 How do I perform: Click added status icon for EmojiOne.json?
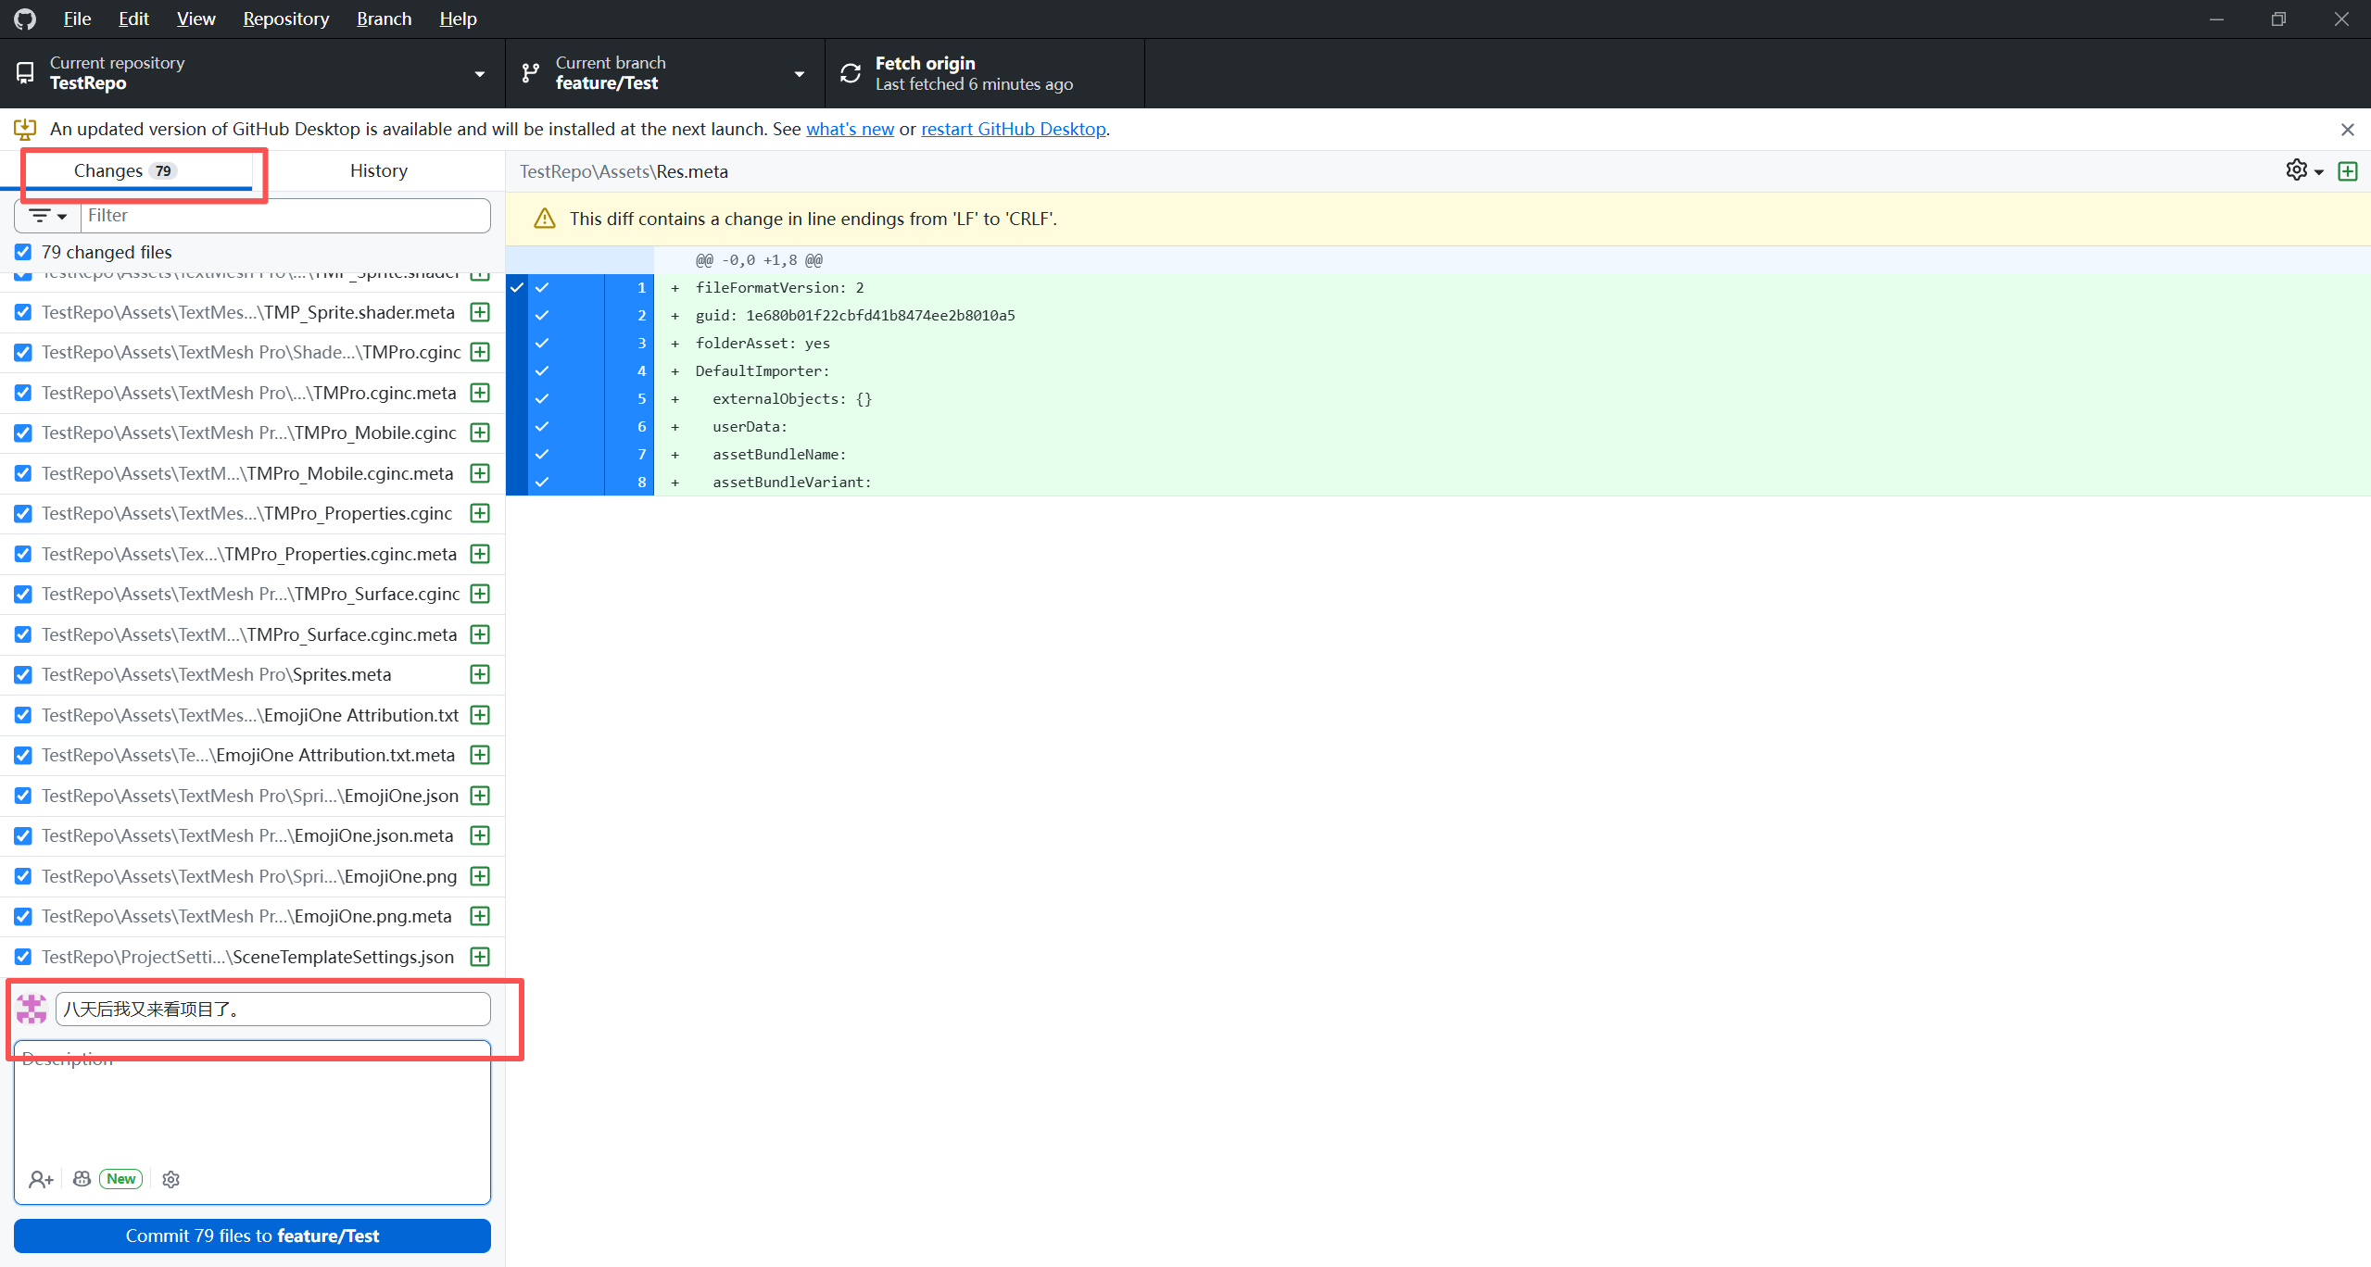point(480,796)
